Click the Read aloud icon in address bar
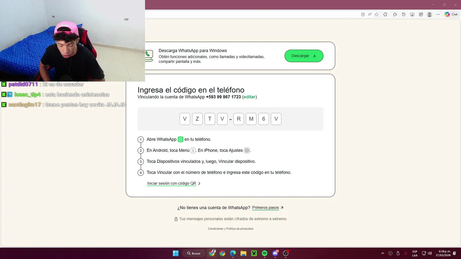This screenshot has width=461, height=259. (370, 14)
